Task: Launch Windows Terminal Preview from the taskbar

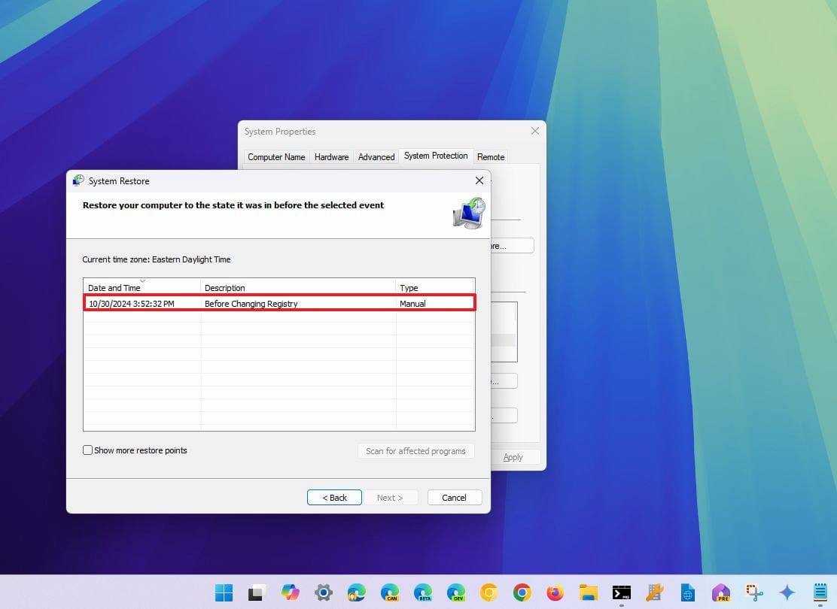Action: [621, 592]
